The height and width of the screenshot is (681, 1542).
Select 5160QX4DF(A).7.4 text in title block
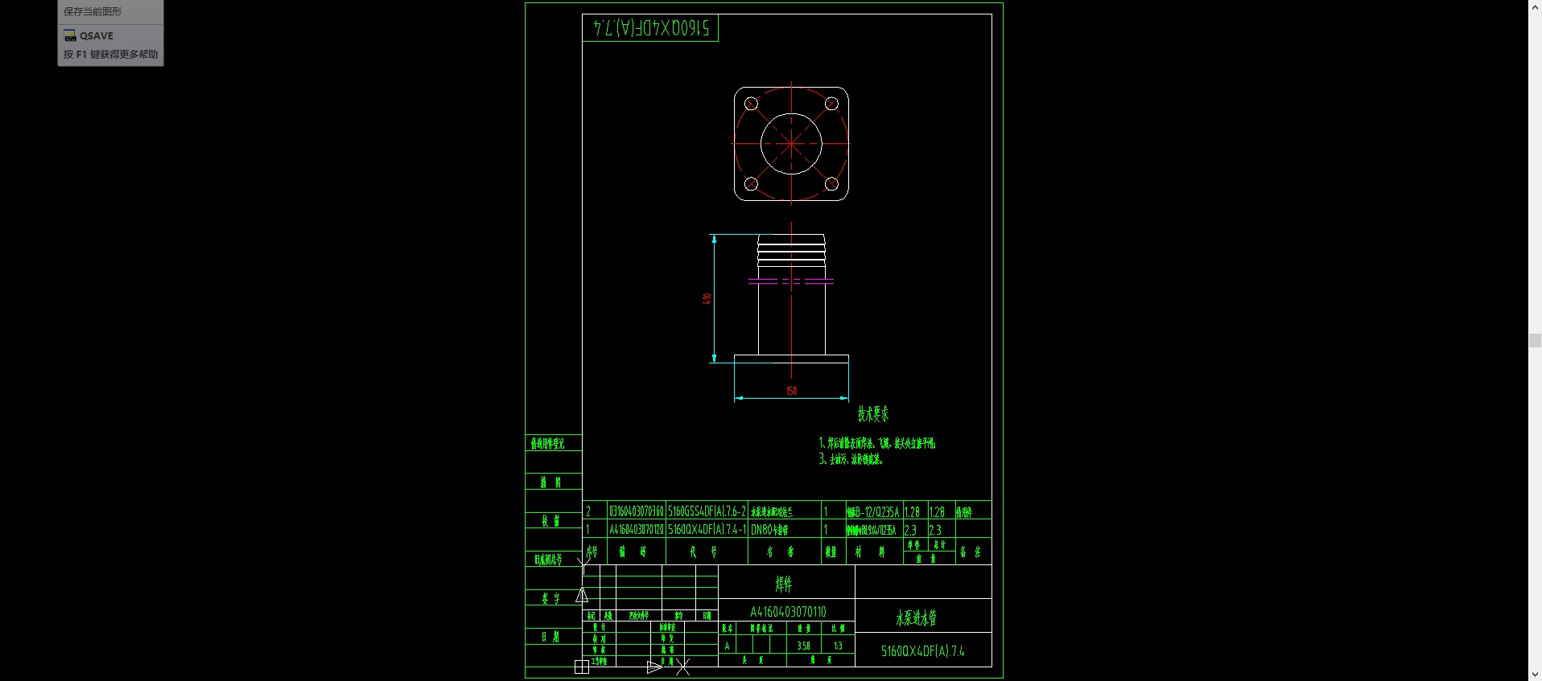[922, 651]
